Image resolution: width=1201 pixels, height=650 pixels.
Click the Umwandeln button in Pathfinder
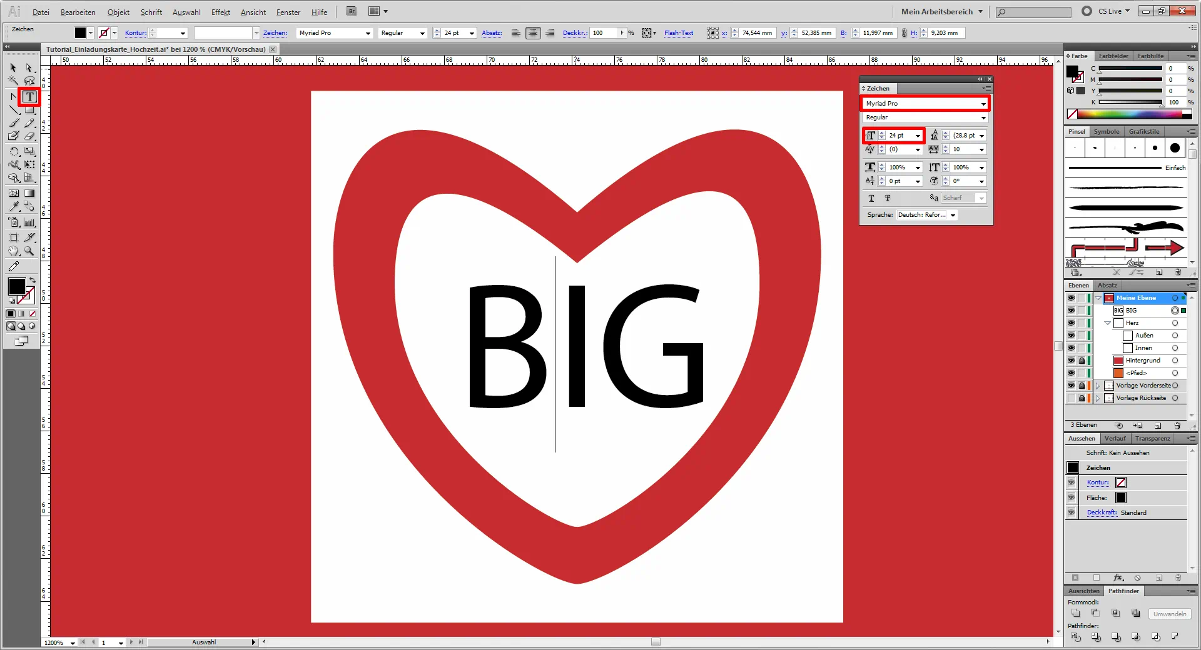[1169, 614]
